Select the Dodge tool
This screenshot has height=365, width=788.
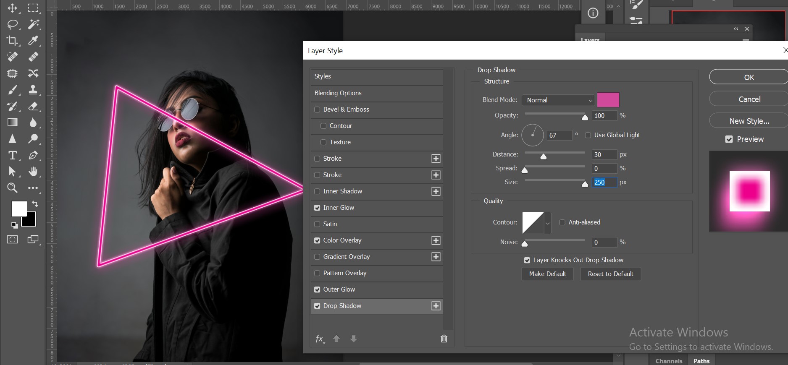click(x=33, y=139)
